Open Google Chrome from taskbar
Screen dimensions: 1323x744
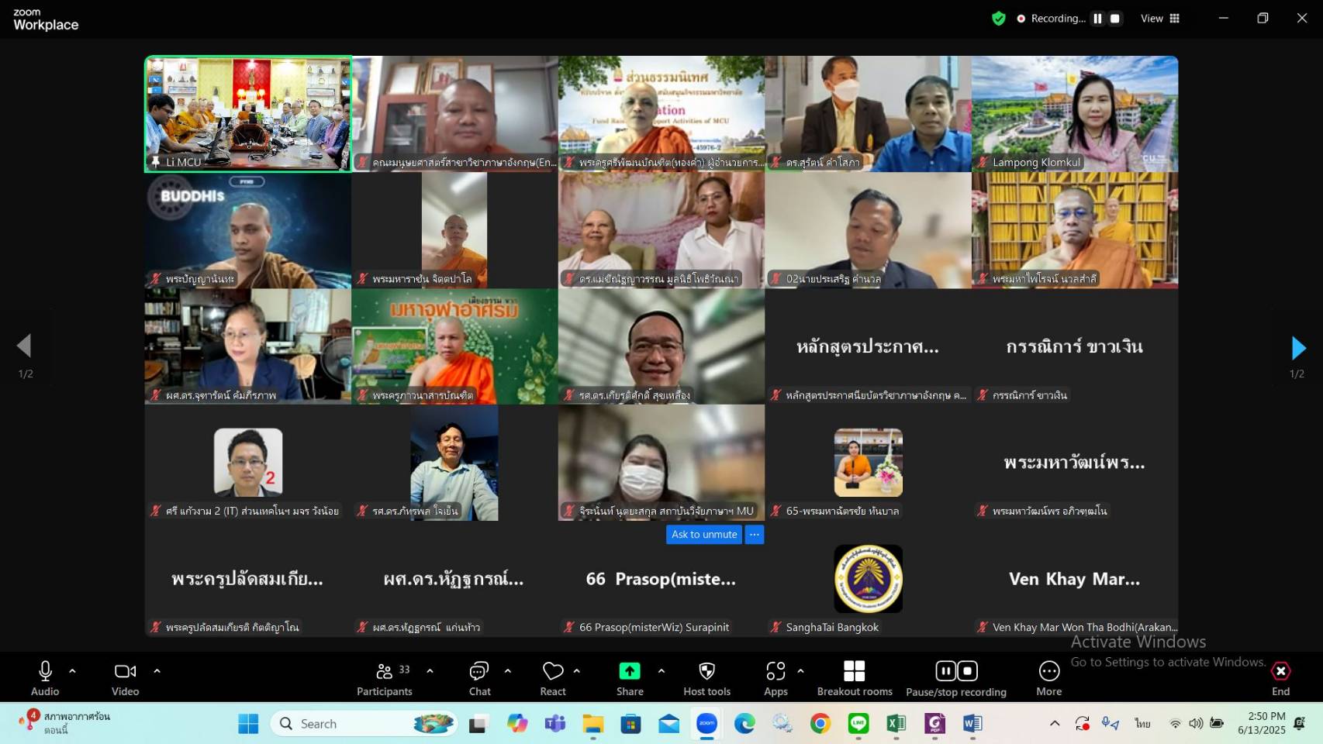(x=820, y=724)
